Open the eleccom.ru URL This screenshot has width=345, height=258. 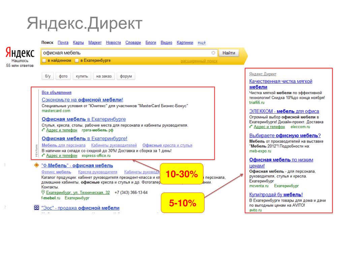pos(300,127)
